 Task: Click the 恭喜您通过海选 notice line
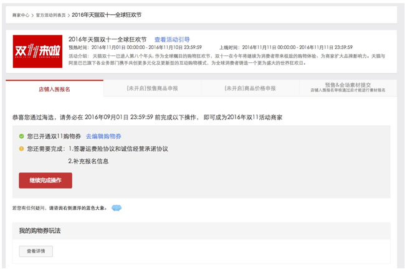(147, 118)
